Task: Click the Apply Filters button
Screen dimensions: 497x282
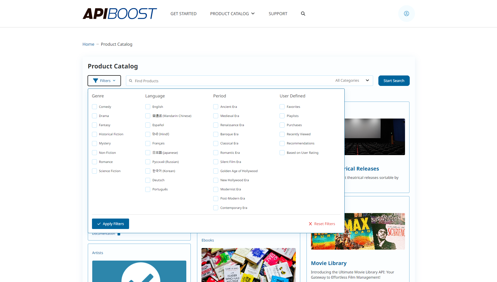Action: 111,224
